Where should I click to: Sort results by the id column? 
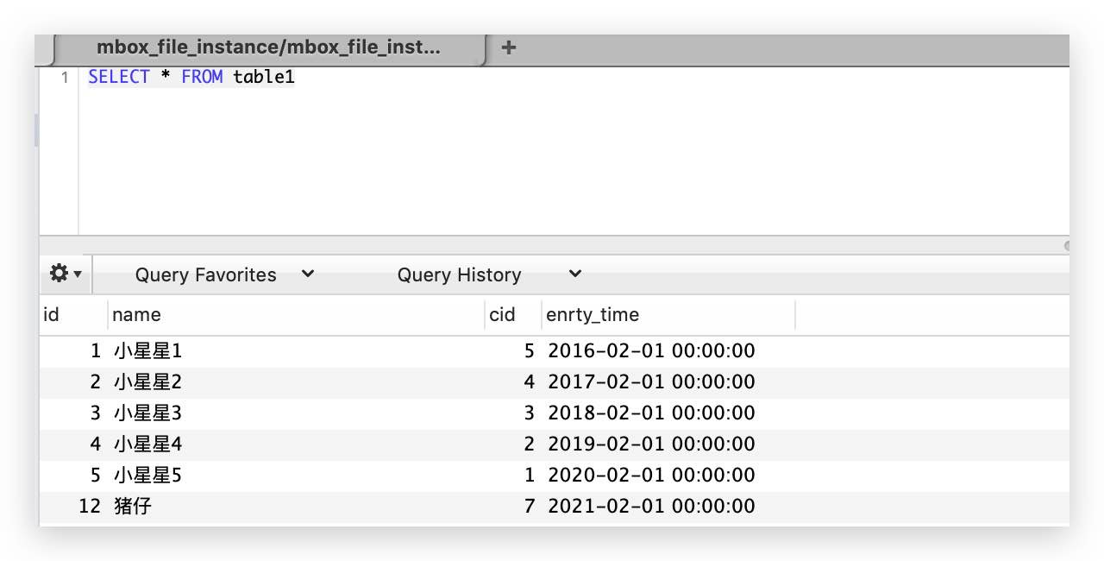pyautogui.click(x=73, y=315)
